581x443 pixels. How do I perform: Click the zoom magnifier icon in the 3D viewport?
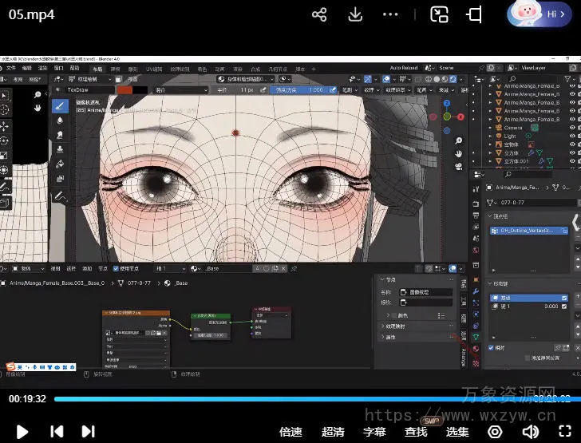(x=460, y=139)
